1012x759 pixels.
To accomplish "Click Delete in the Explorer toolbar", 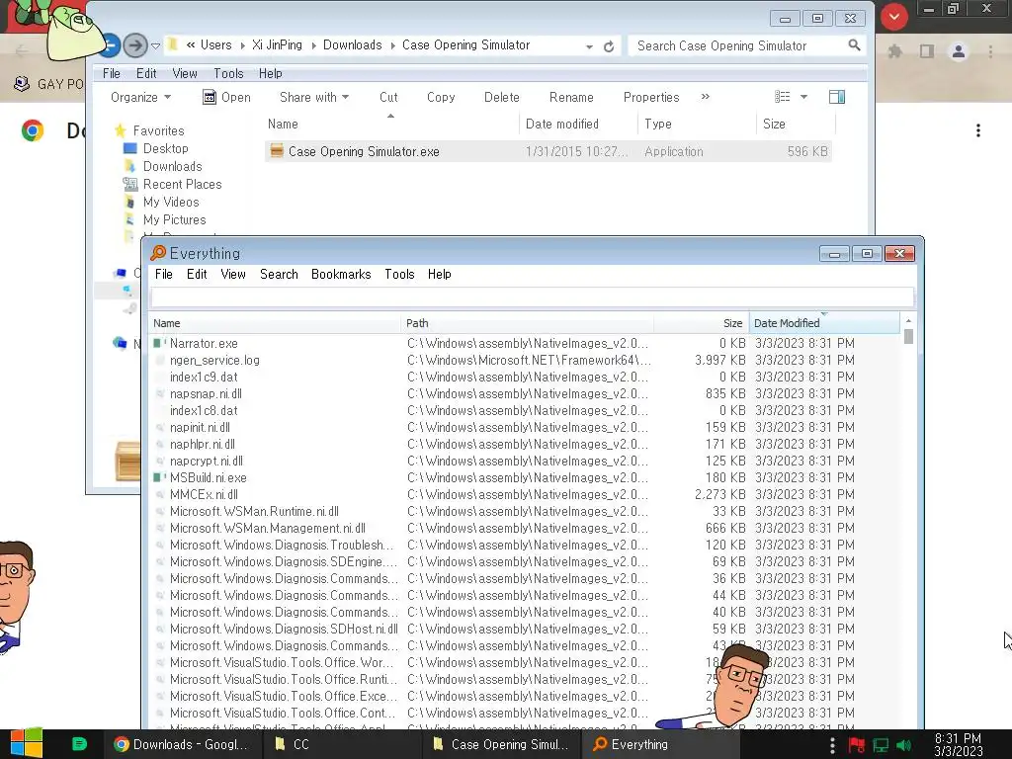I will (501, 97).
